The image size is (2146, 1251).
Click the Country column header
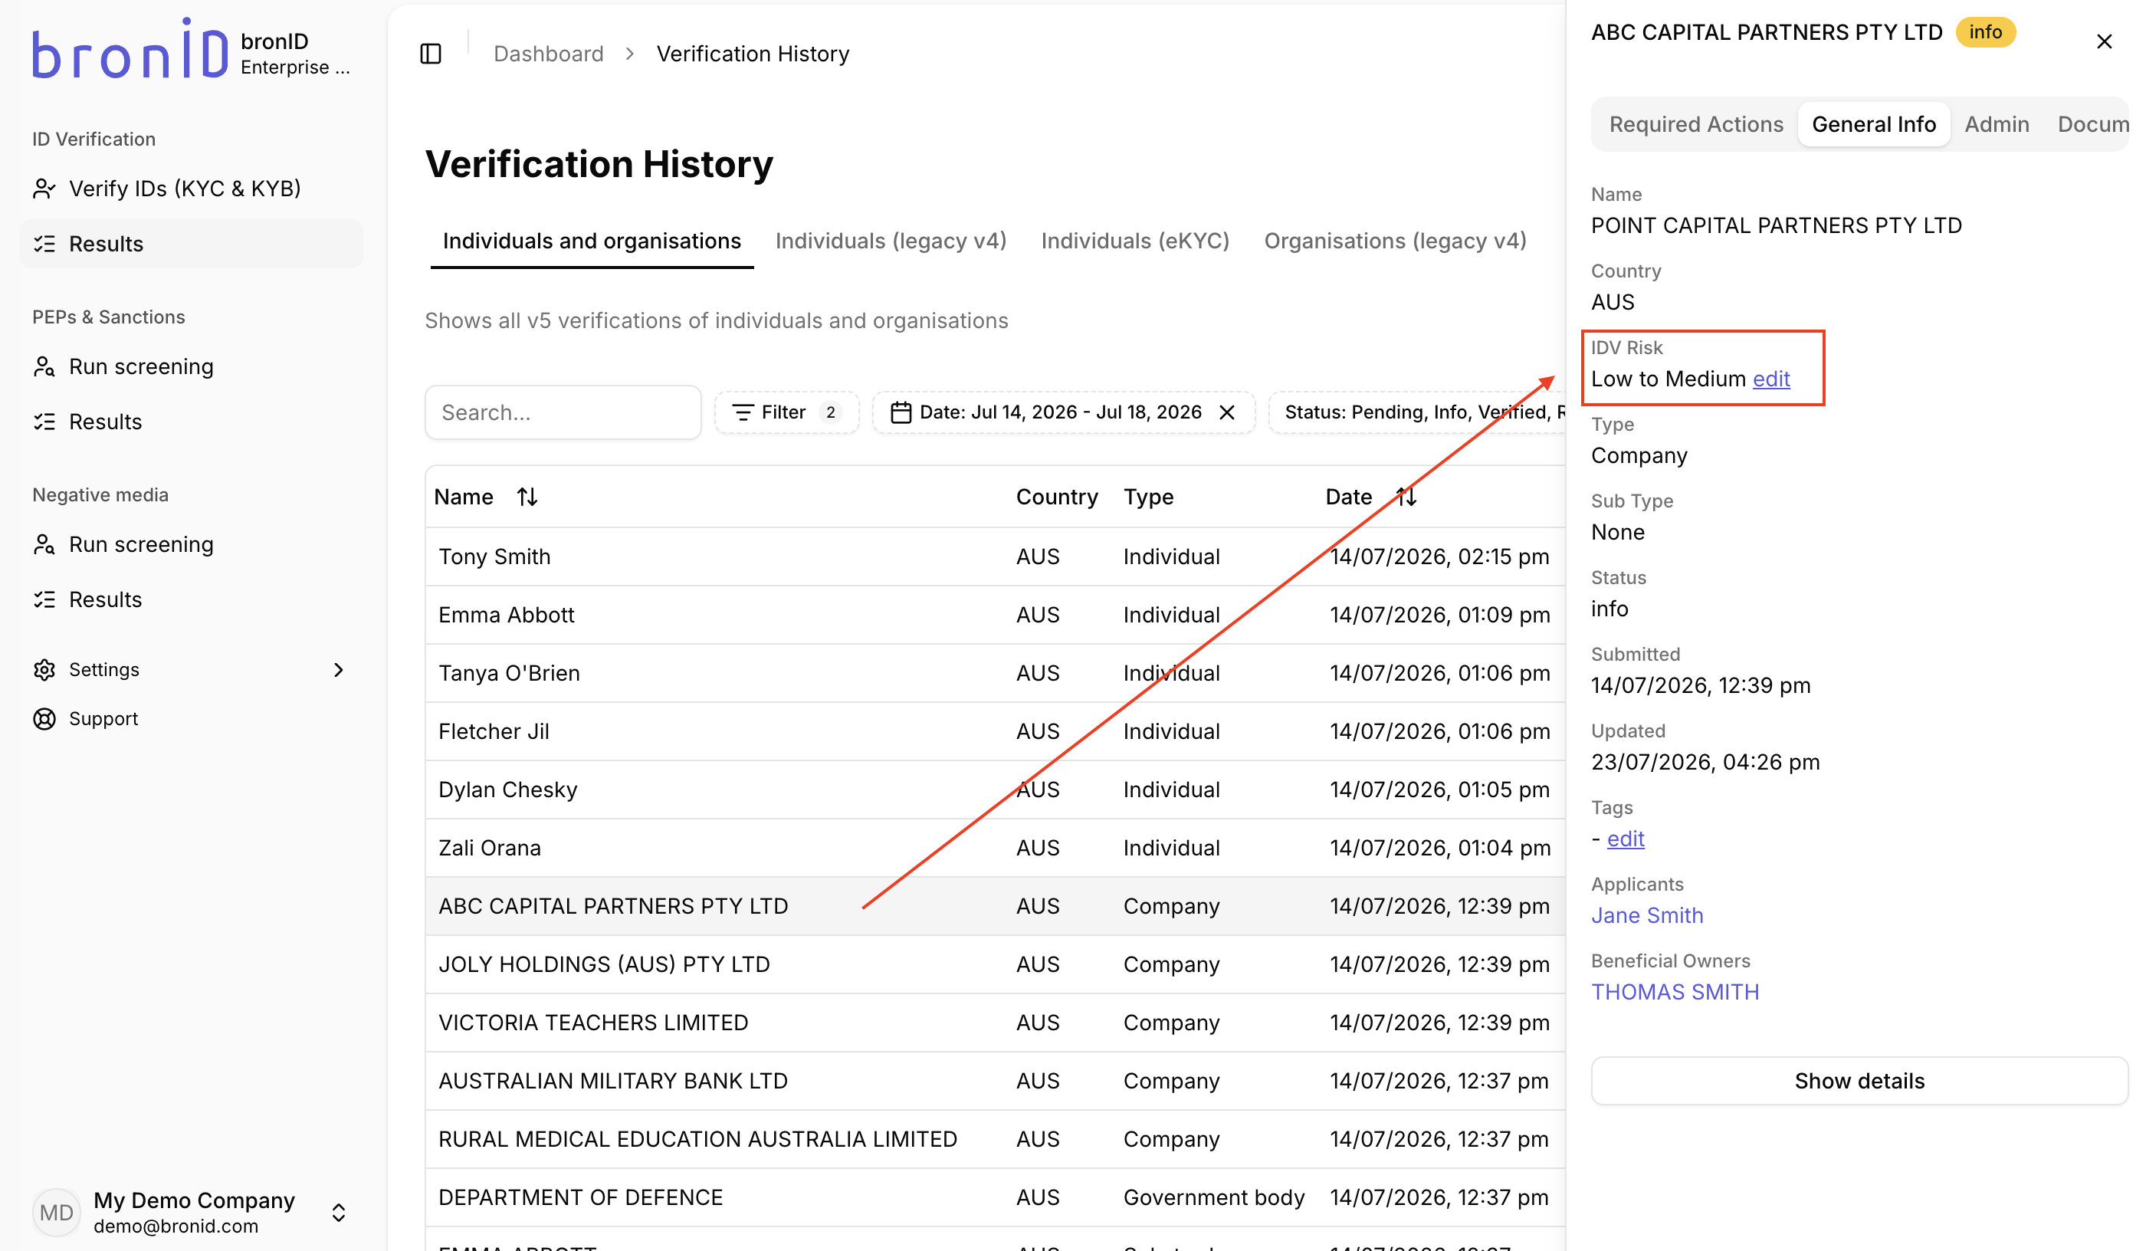(x=1057, y=497)
